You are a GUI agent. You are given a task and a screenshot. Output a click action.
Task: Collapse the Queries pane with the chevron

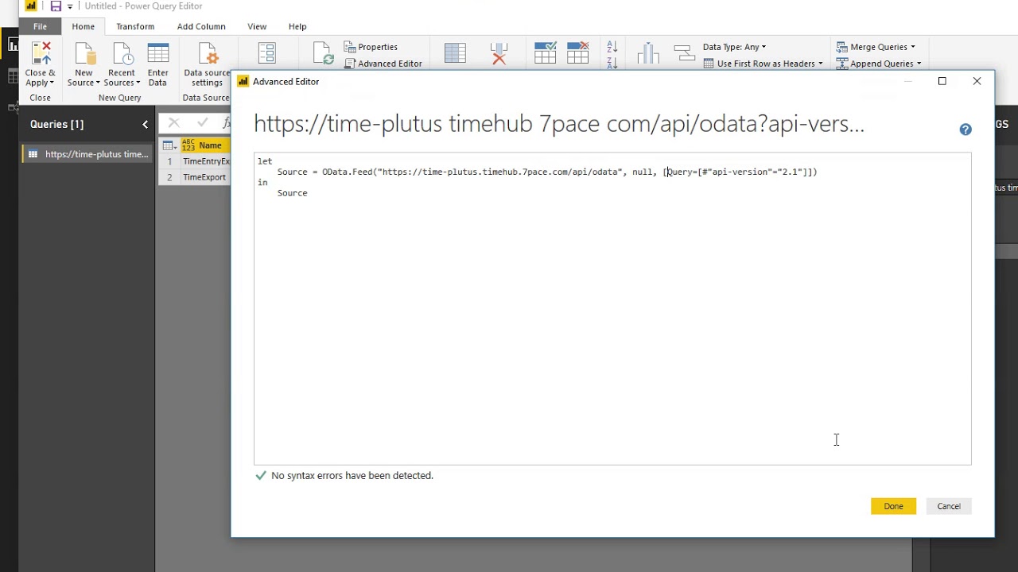pos(146,124)
